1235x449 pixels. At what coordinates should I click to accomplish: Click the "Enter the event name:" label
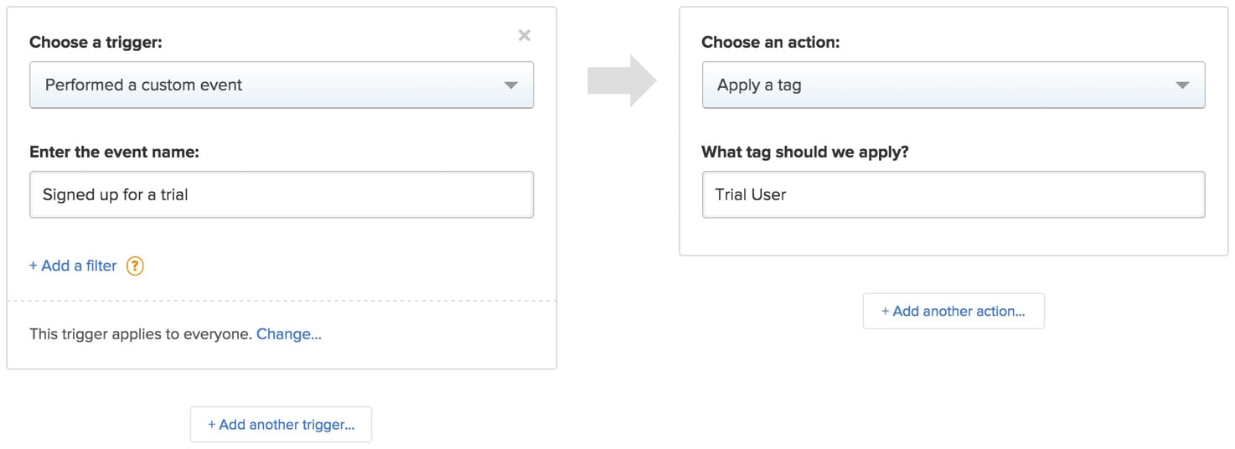click(114, 152)
